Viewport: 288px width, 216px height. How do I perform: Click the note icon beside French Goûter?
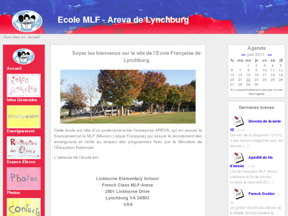click(238, 194)
